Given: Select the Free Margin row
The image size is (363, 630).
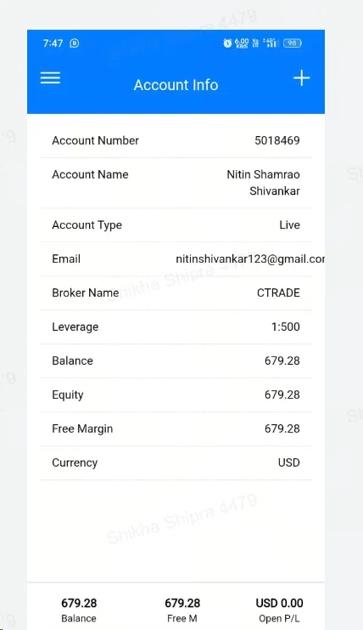Looking at the screenshot, I should (x=176, y=429).
